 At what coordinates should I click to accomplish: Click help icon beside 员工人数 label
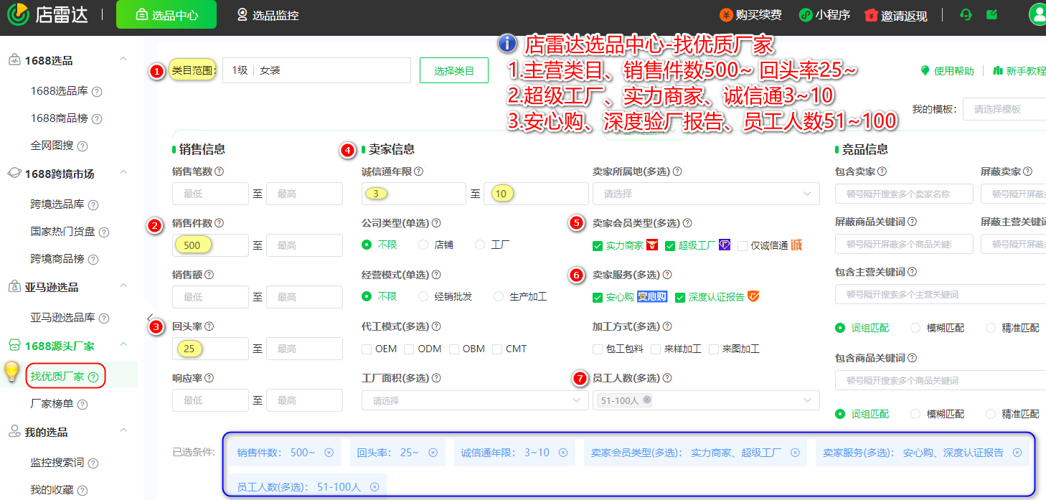pyautogui.click(x=667, y=378)
